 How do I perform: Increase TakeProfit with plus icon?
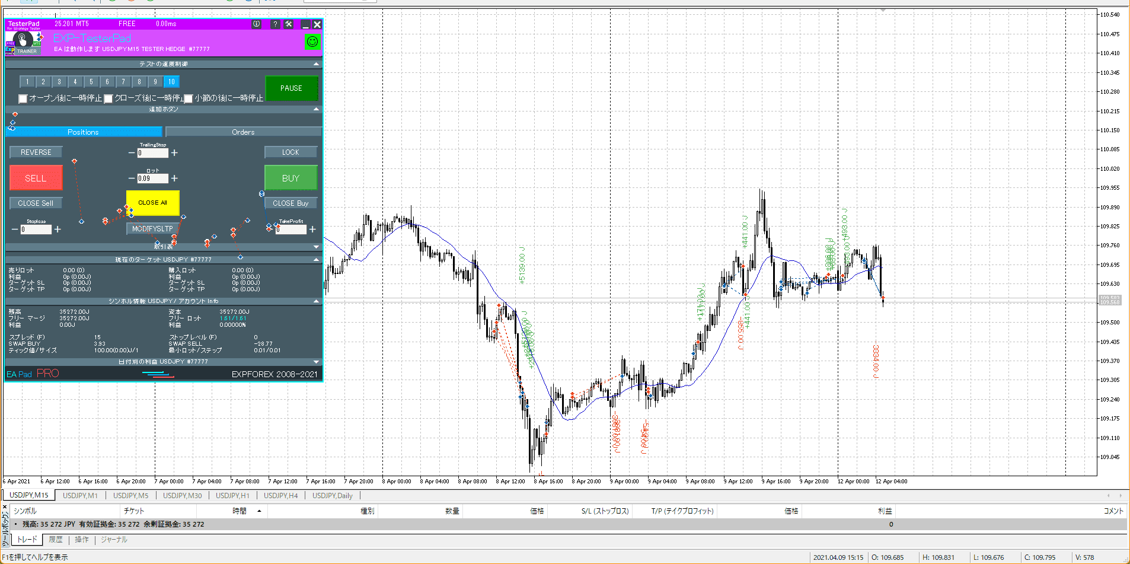[x=312, y=230]
